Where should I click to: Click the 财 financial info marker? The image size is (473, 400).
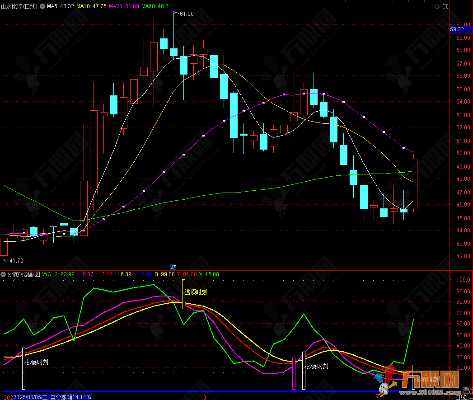pos(173,266)
